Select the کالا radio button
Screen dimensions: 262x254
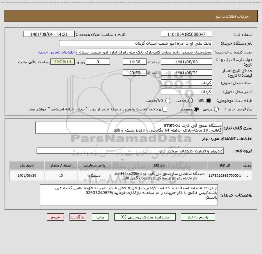tap(208, 101)
